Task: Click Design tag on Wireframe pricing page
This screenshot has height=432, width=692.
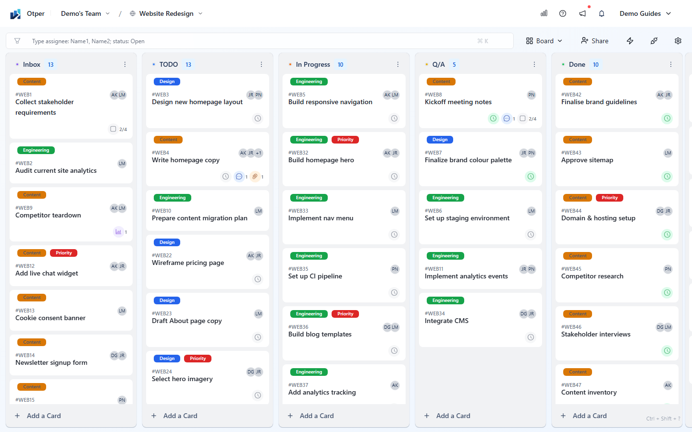Action: click(x=167, y=242)
